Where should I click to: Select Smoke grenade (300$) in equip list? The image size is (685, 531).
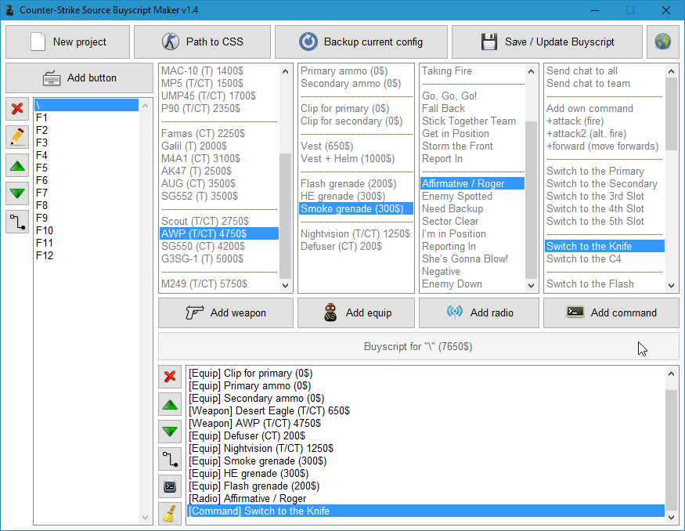356,209
